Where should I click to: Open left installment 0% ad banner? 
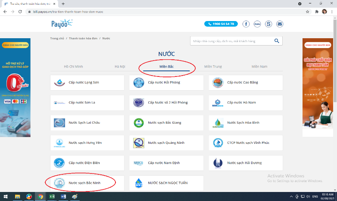(x=15, y=88)
